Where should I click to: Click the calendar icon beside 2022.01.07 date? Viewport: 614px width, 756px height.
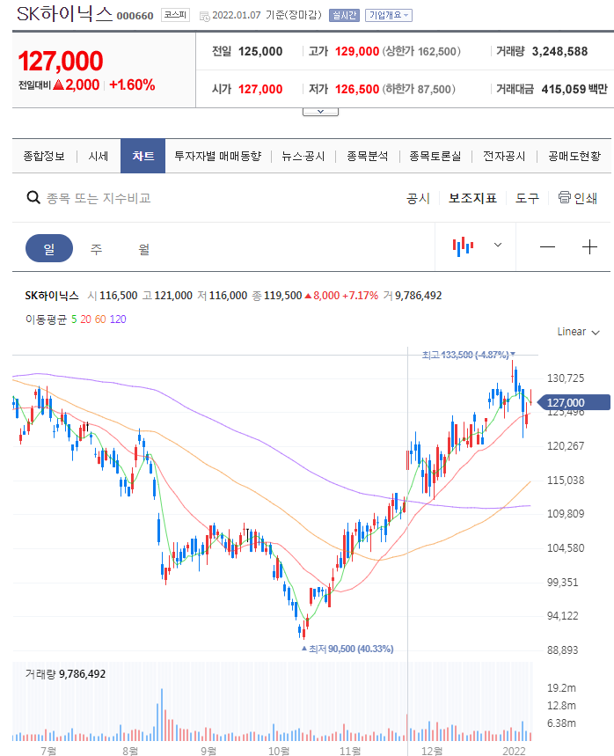[204, 16]
